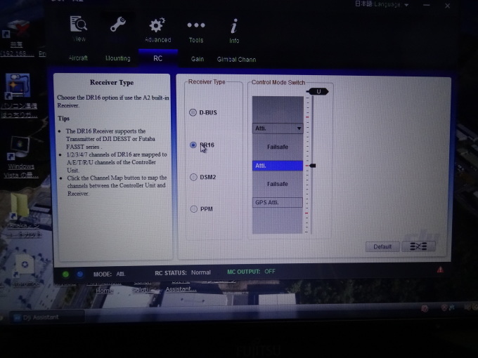Close the DJI Assistant window
The image size is (478, 358).
(x=447, y=6)
